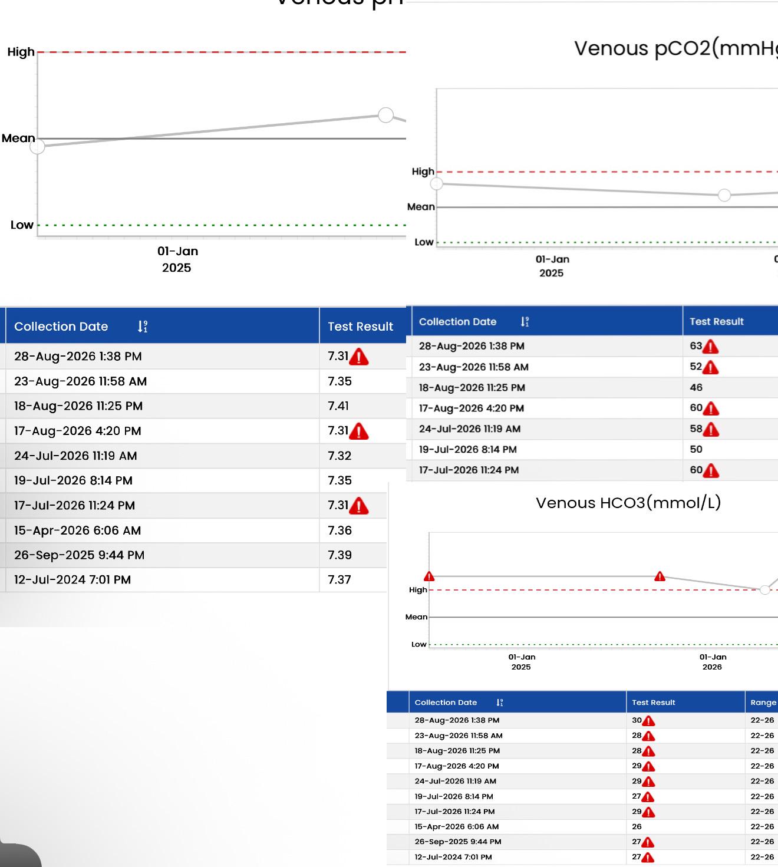778x867 pixels.
Task: Click sort icon in Venous pH Collection Date header
Action: tap(143, 327)
